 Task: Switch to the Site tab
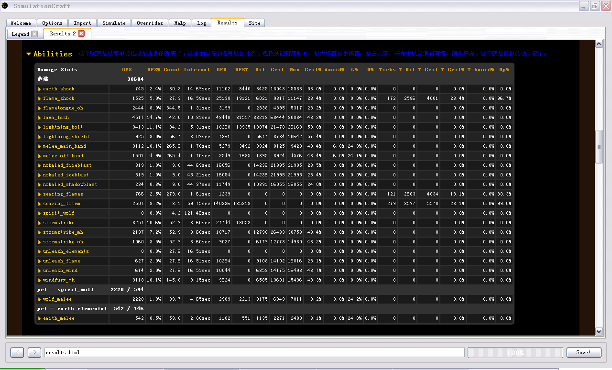254,23
